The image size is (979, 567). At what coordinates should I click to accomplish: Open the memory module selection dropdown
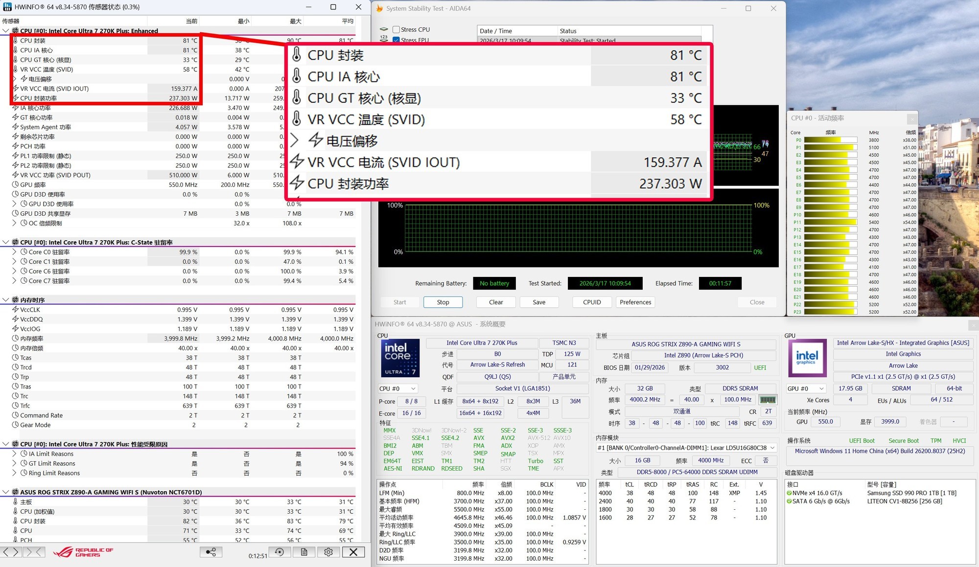click(686, 448)
